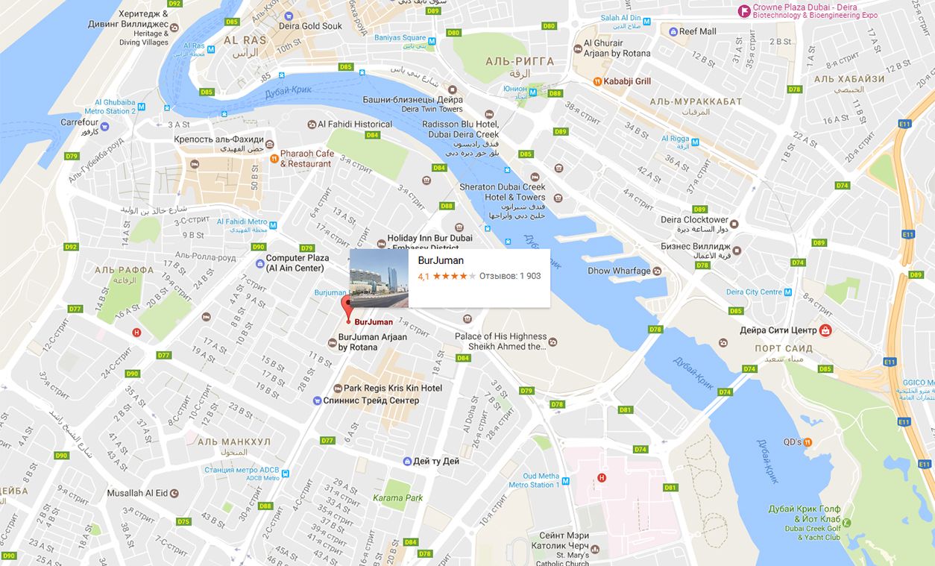This screenshot has height=566, width=935.
Task: Select the Kababji Grill restaurant icon
Action: (x=597, y=81)
